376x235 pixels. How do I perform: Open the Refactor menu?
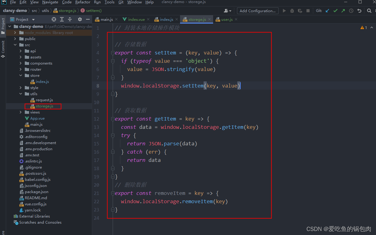(83, 2)
